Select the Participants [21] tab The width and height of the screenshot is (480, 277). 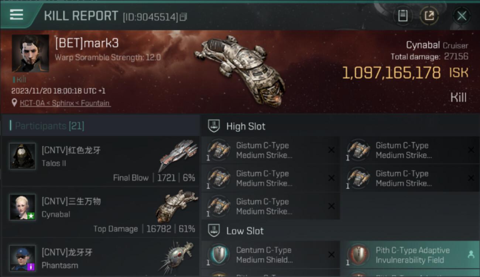(x=49, y=126)
